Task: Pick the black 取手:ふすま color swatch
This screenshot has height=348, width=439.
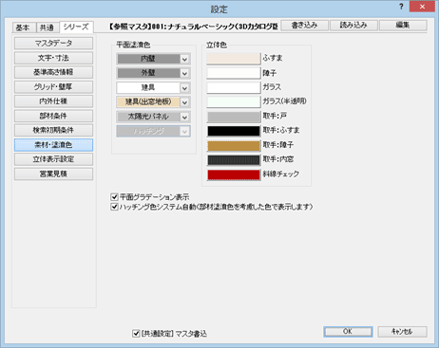Action: point(234,131)
